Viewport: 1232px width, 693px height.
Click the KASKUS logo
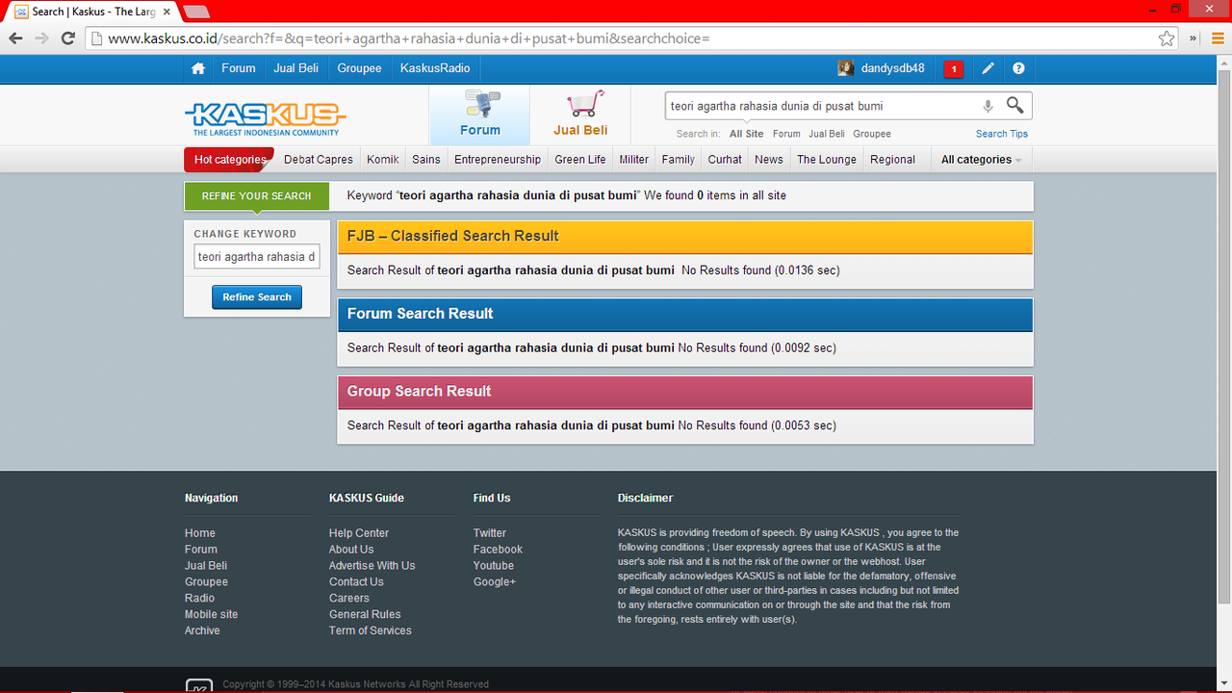tap(265, 118)
